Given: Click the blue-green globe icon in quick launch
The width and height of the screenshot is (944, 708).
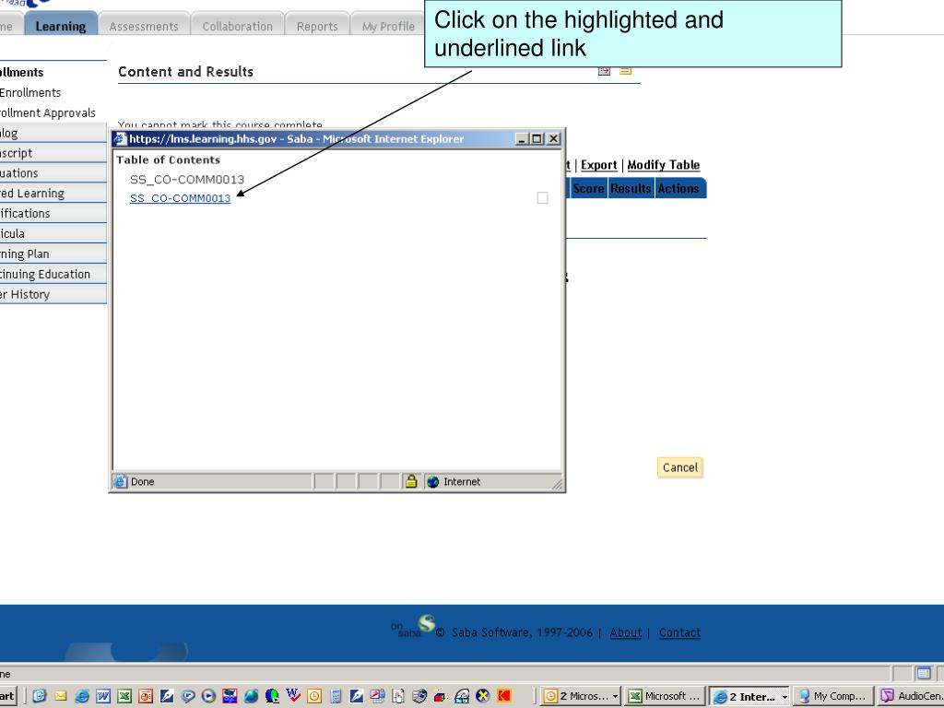Looking at the screenshot, I should click(251, 696).
